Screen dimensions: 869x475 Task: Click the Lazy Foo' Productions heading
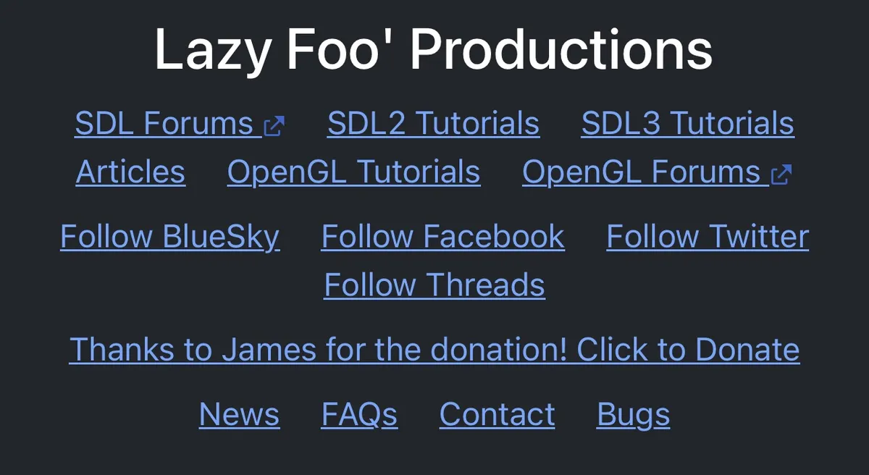(434, 49)
